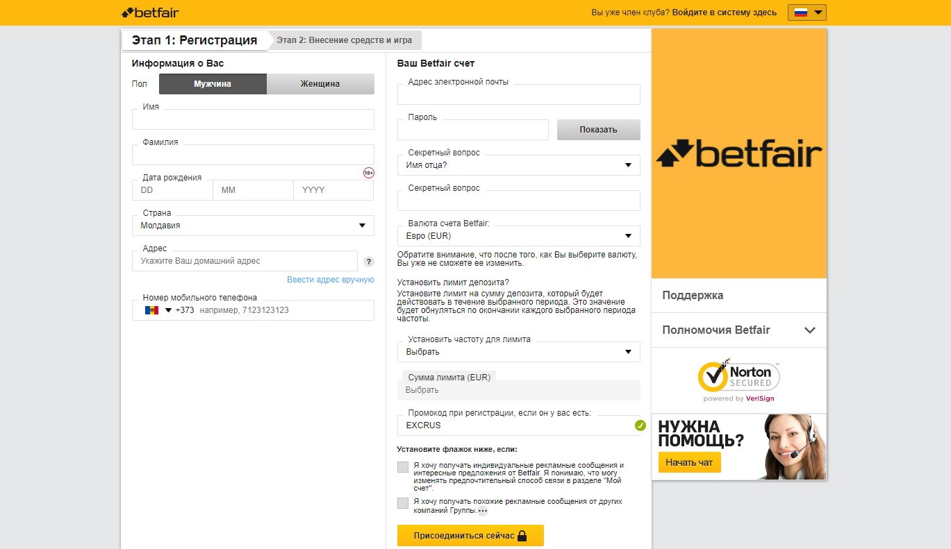Click the Войдите в систему здесь link
The width and height of the screenshot is (951, 549).
pos(725,12)
